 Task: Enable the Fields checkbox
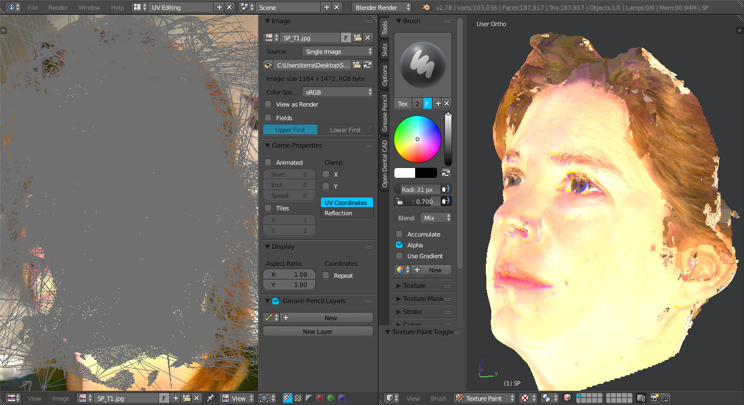click(268, 117)
